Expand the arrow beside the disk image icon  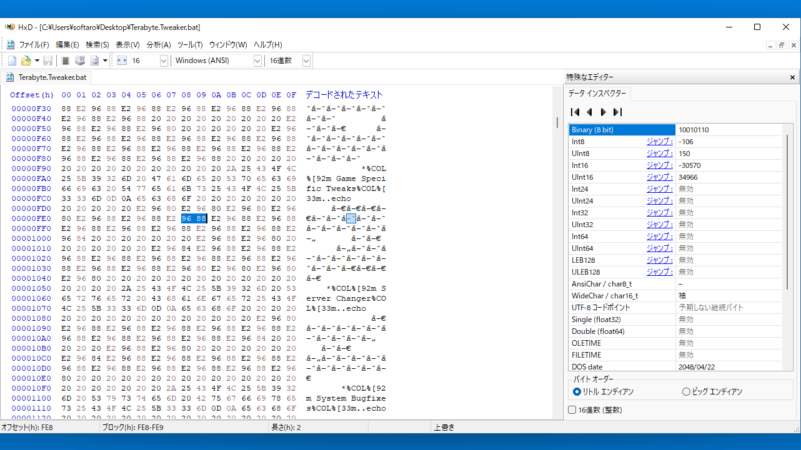105,61
